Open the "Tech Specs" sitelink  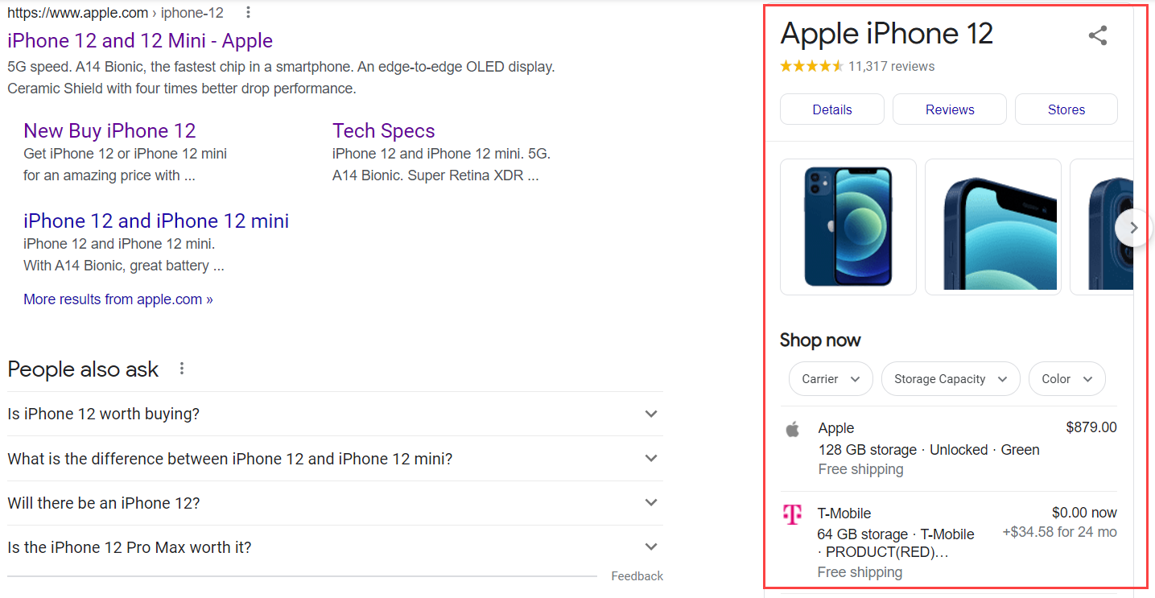(383, 130)
